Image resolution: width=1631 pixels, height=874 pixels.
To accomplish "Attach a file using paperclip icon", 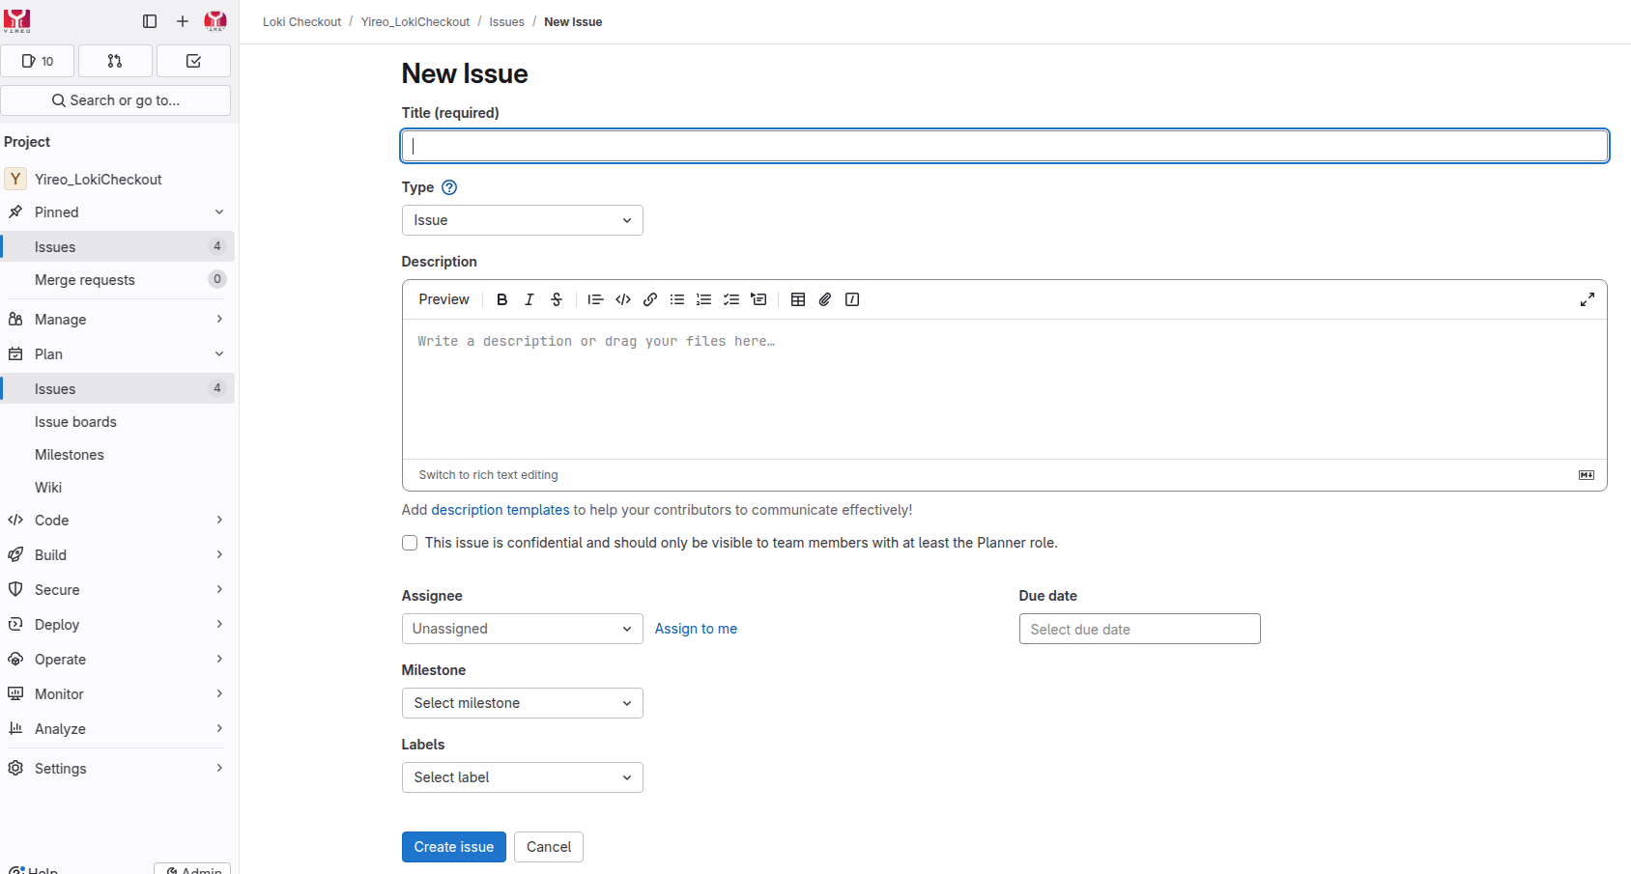I will point(825,299).
